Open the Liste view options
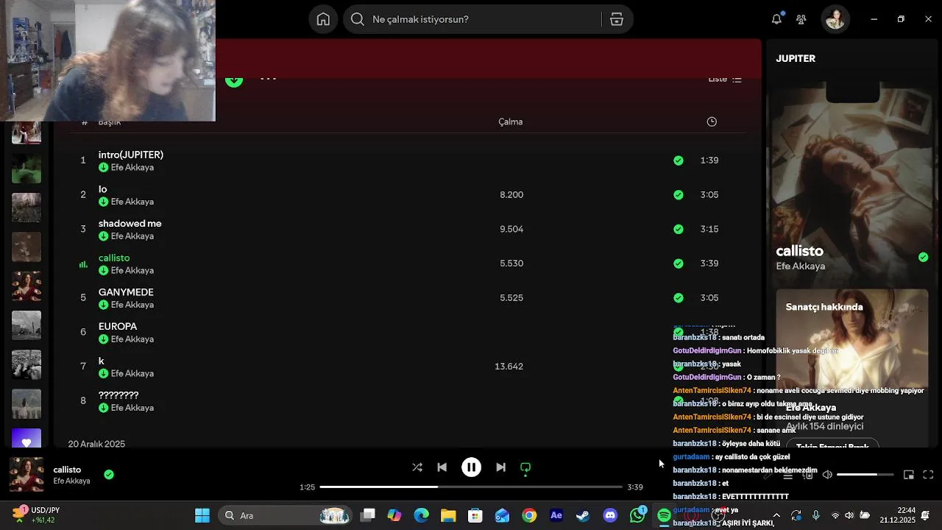The width and height of the screenshot is (942, 530). (725, 79)
